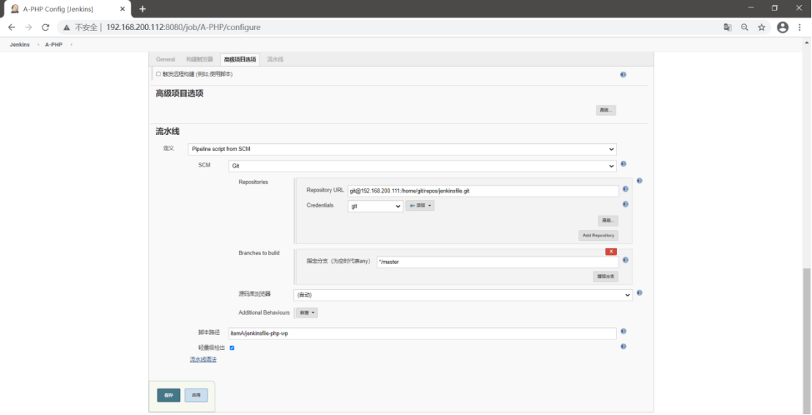Image resolution: width=812 pixels, height=415 pixels.
Task: Open the SCM Git dropdown
Action: point(422,166)
